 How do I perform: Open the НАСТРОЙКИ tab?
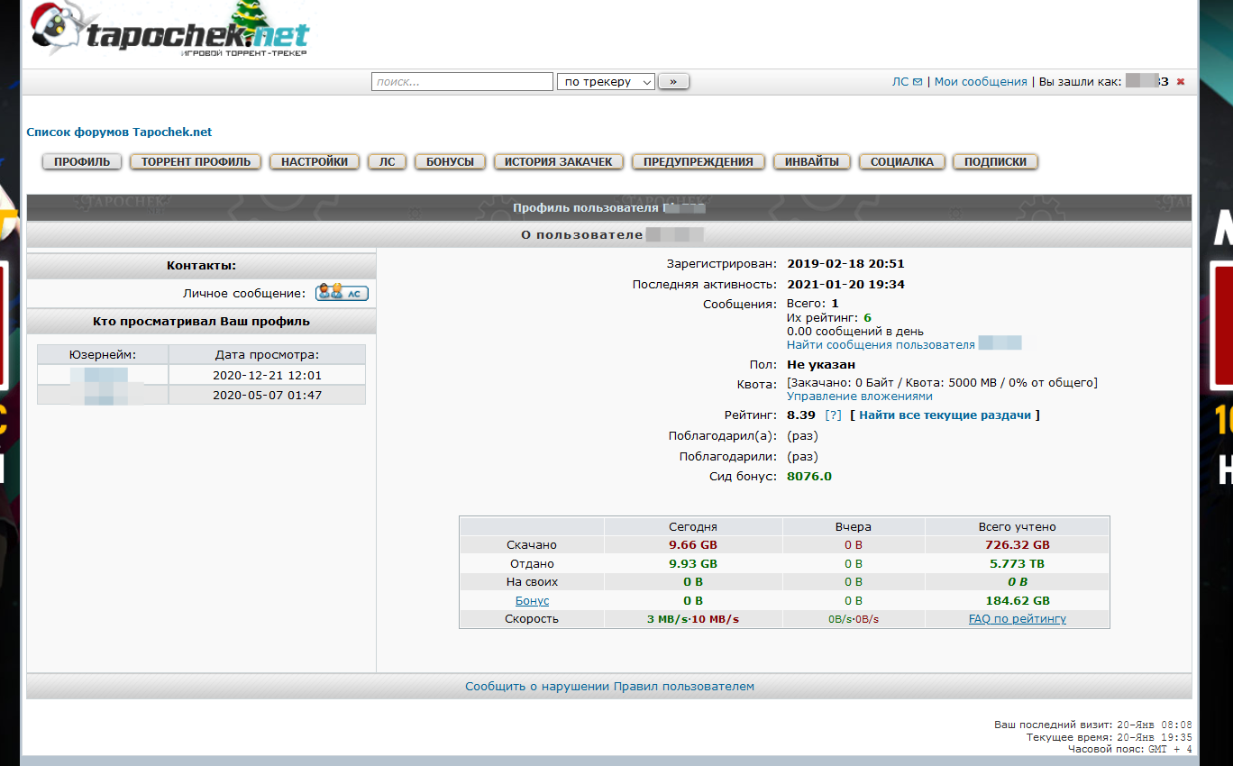315,162
